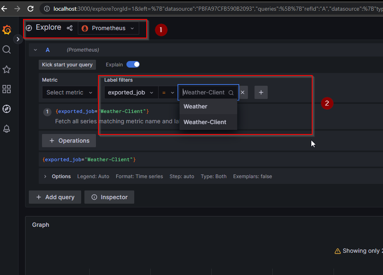Open the Select metric dropdown
383x275 pixels.
[x=70, y=92]
